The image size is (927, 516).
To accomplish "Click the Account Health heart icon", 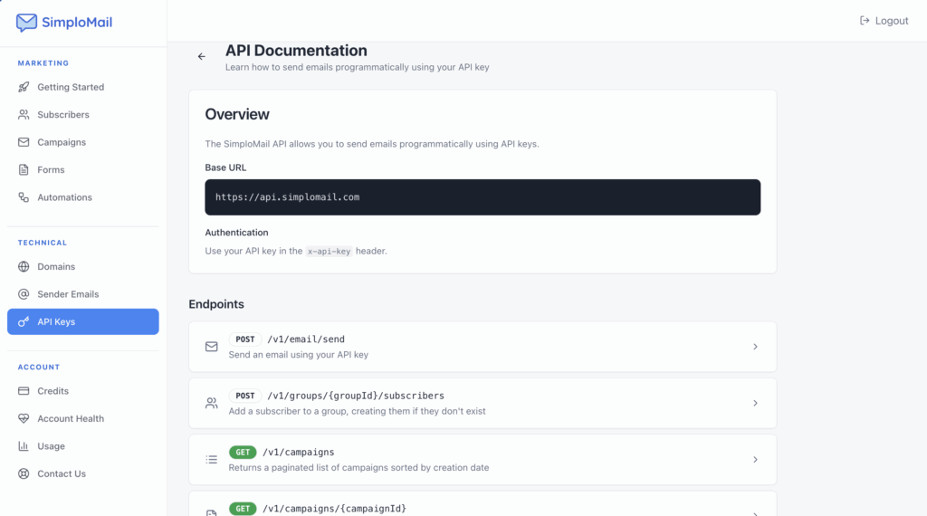I will (x=24, y=418).
